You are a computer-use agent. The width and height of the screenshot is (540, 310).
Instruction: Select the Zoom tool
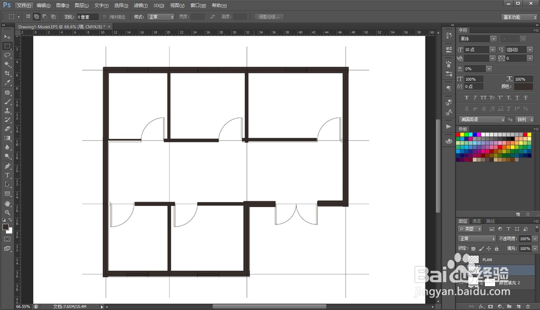coord(7,212)
